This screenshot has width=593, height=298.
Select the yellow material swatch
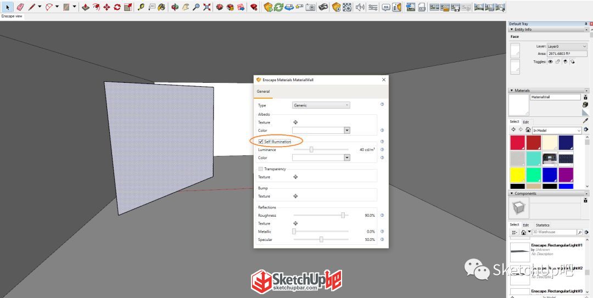(517, 175)
